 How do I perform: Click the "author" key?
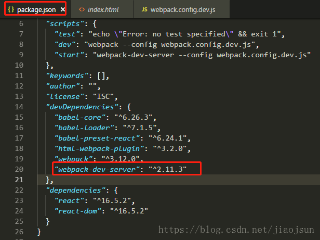[x=63, y=86]
